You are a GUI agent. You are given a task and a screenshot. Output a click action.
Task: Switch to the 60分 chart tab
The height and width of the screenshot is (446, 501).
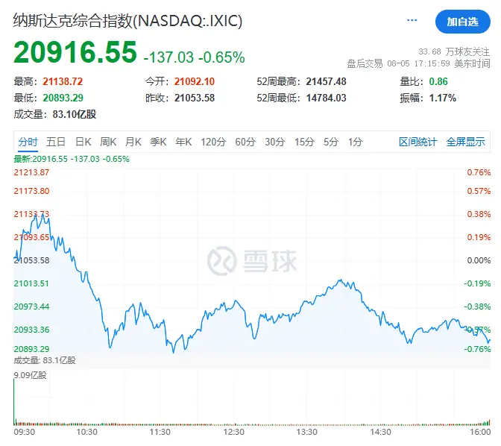click(x=245, y=142)
